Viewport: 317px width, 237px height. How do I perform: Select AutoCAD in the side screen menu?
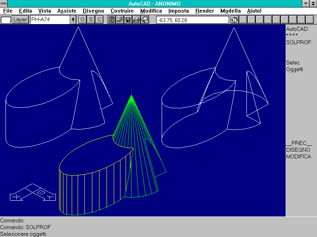point(297,29)
